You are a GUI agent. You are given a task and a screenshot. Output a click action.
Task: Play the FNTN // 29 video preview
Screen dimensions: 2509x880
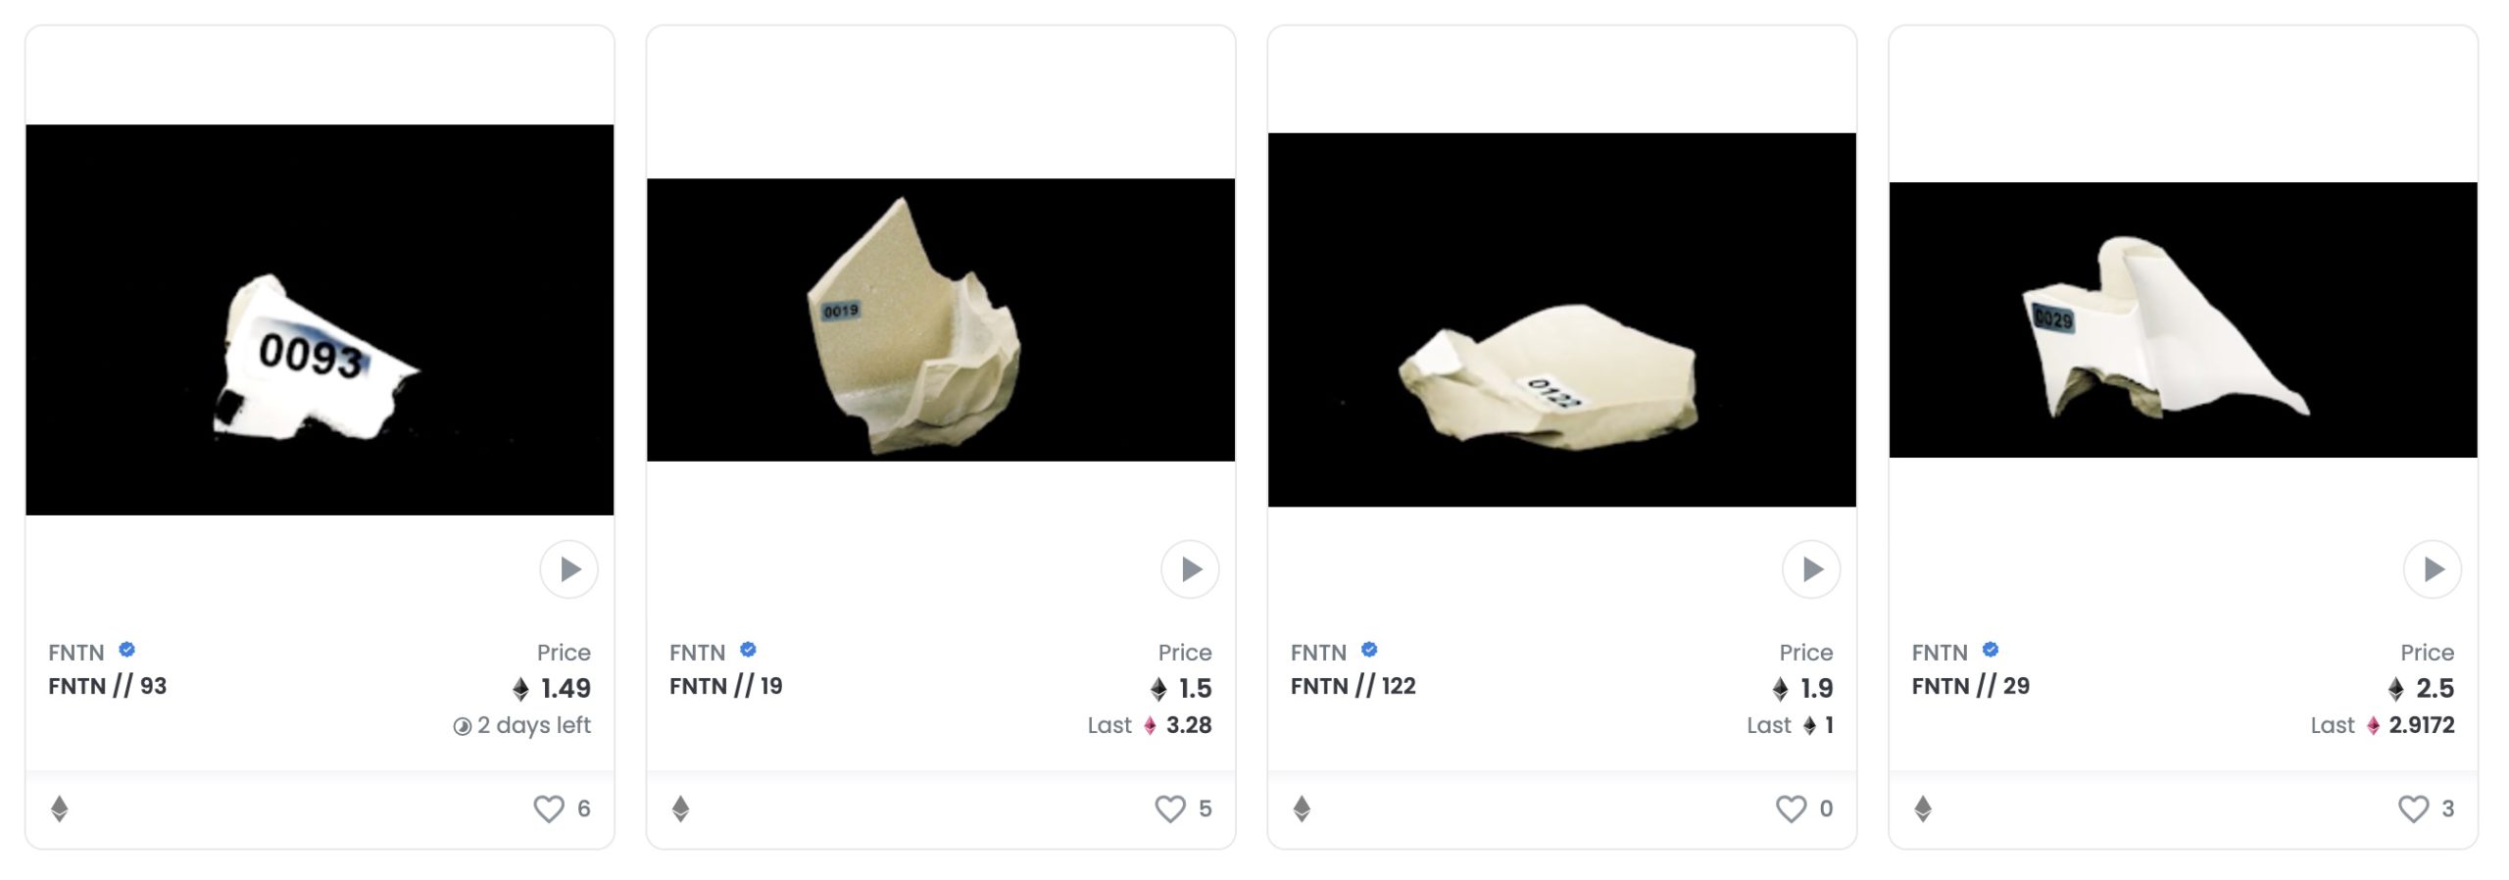(2433, 569)
